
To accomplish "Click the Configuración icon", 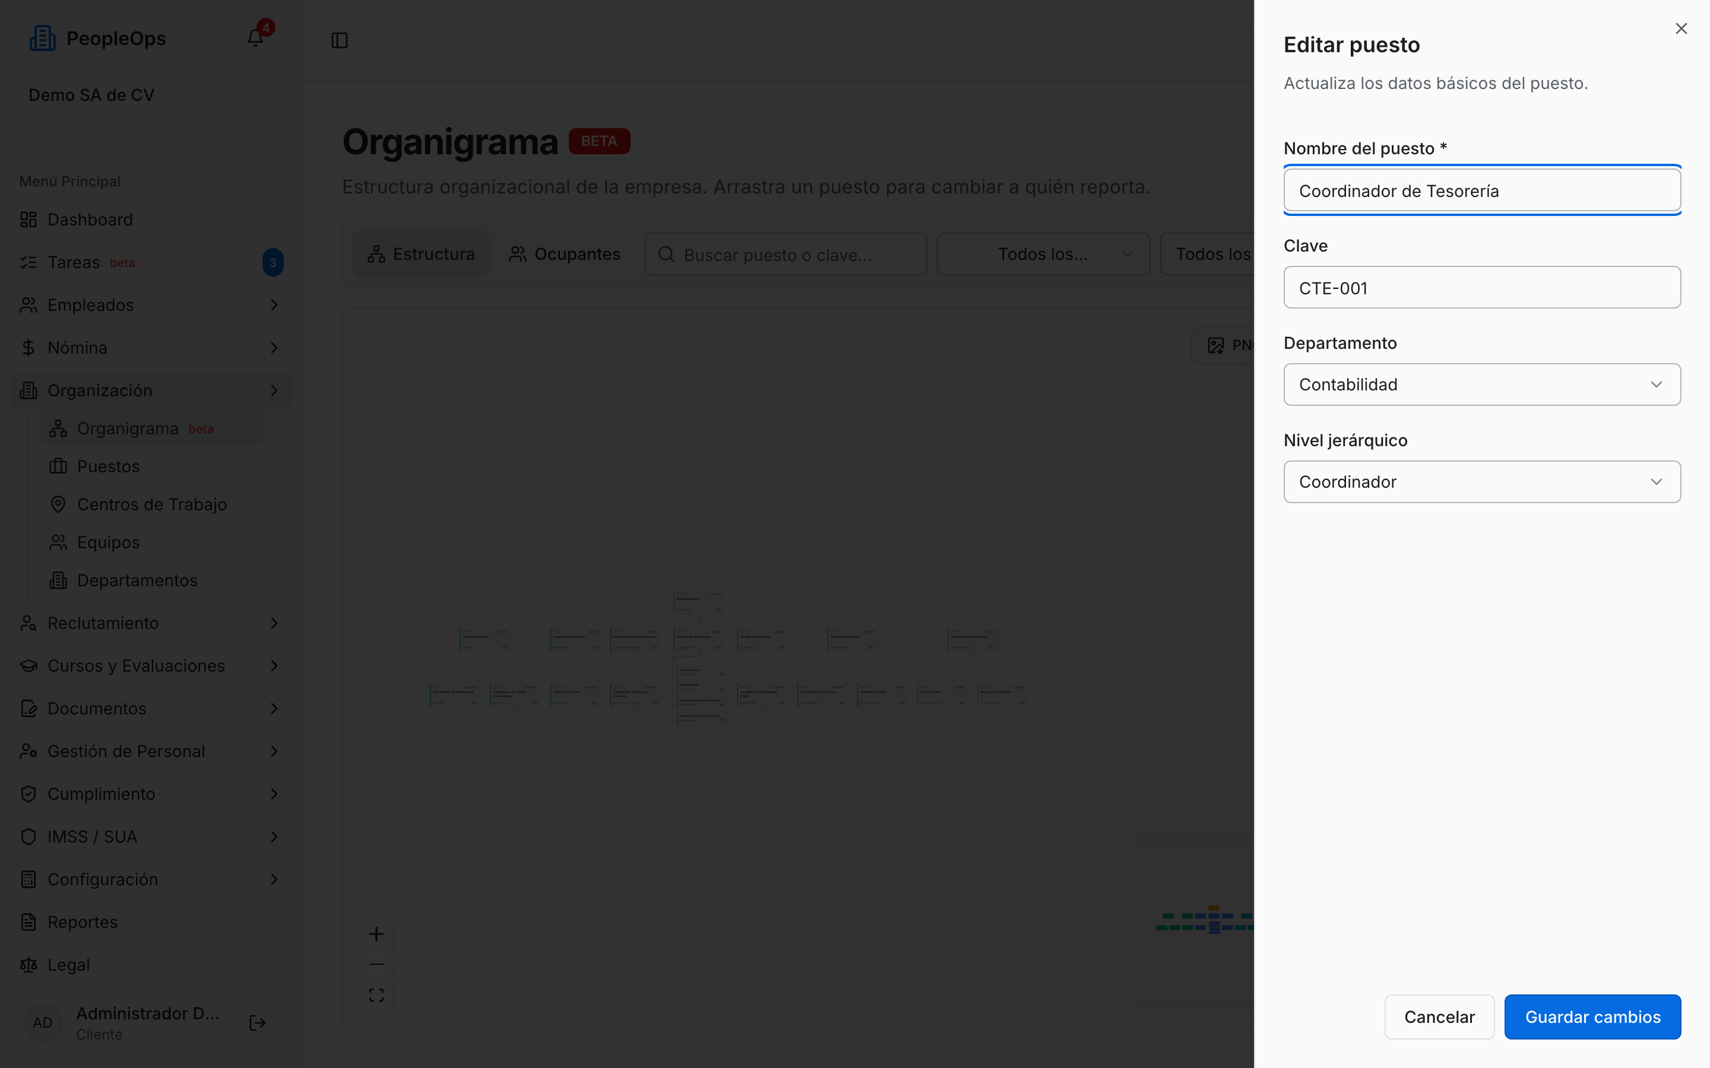I will tap(28, 879).
